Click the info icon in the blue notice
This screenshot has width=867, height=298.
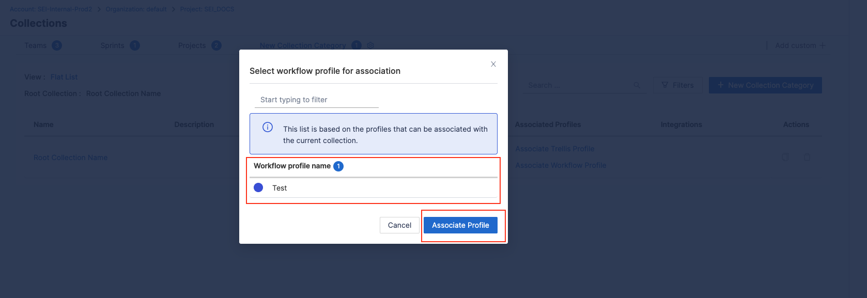pyautogui.click(x=268, y=127)
